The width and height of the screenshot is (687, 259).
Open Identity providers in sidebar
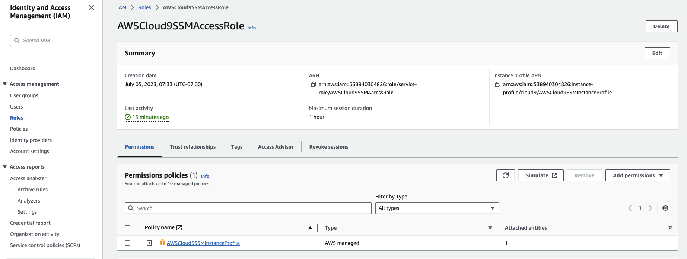click(x=31, y=140)
